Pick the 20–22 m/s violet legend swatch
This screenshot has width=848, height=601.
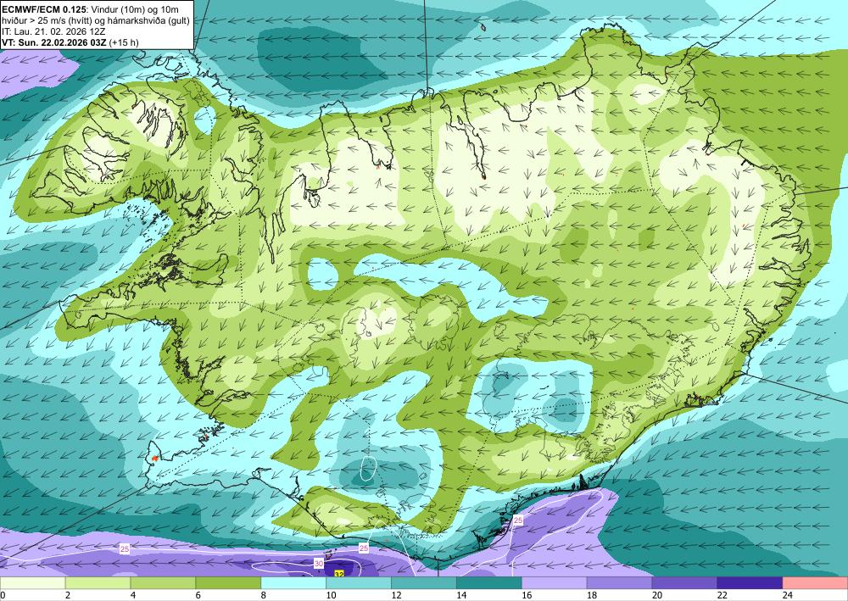pos(684,583)
